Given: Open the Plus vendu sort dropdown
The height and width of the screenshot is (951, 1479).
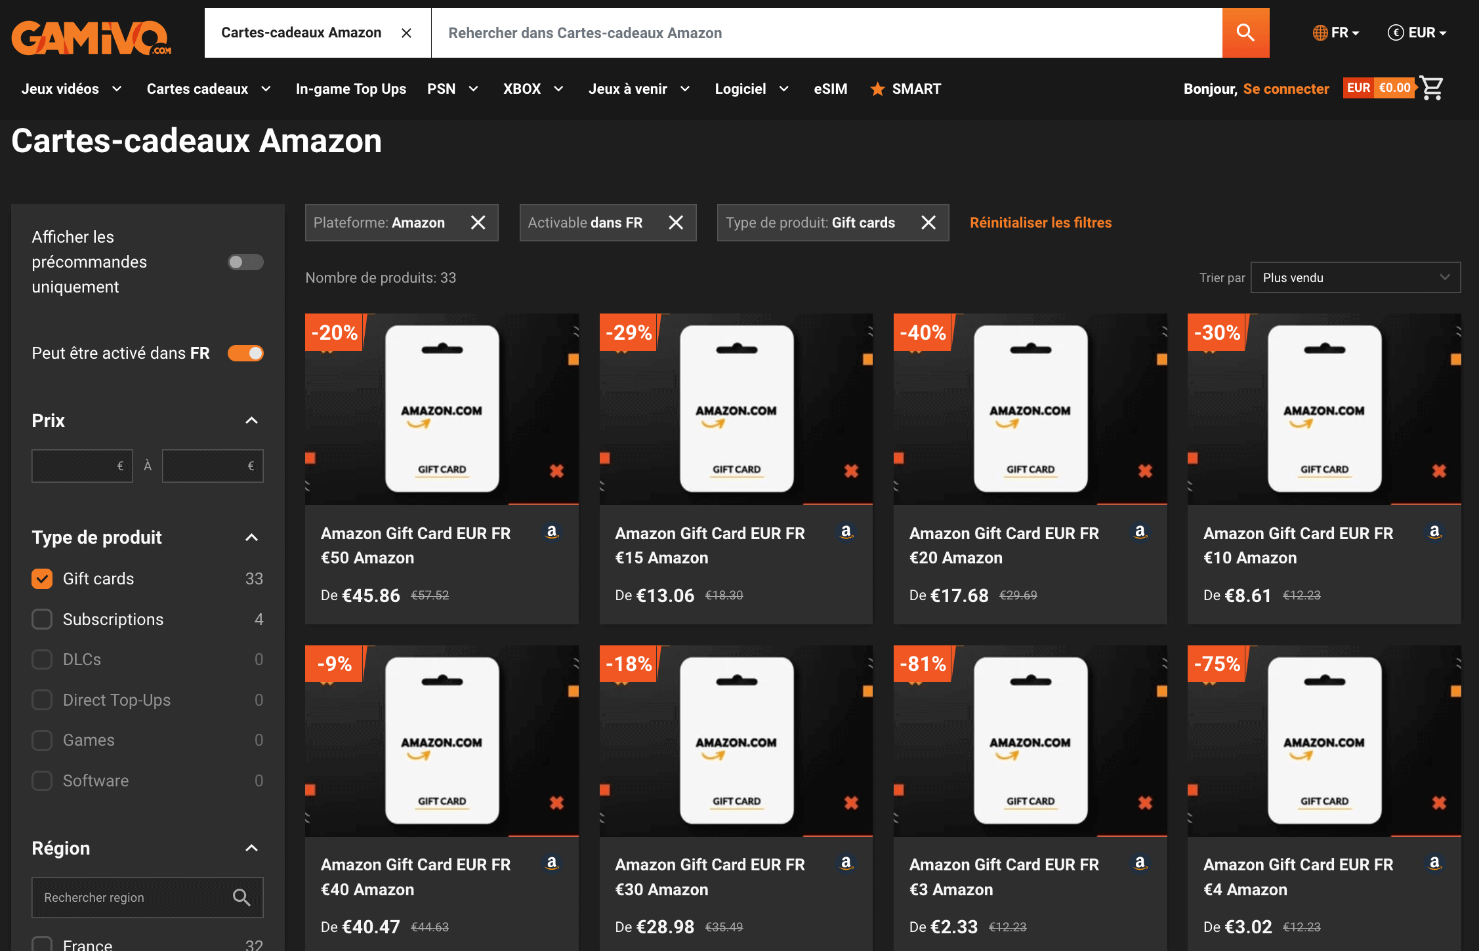Looking at the screenshot, I should [1355, 277].
